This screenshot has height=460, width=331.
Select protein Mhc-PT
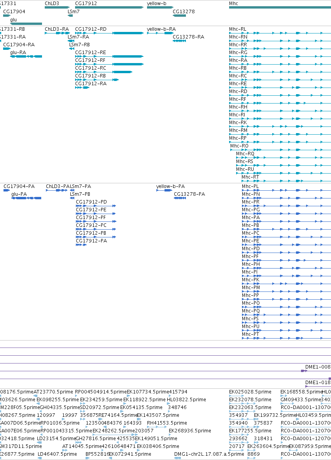(250, 334)
